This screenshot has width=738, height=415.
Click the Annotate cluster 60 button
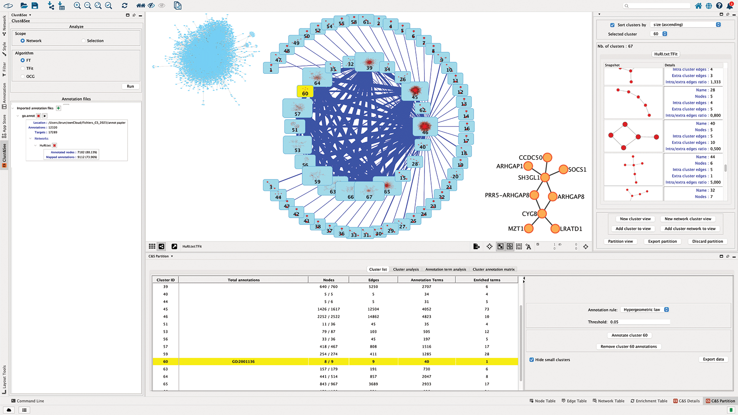629,335
